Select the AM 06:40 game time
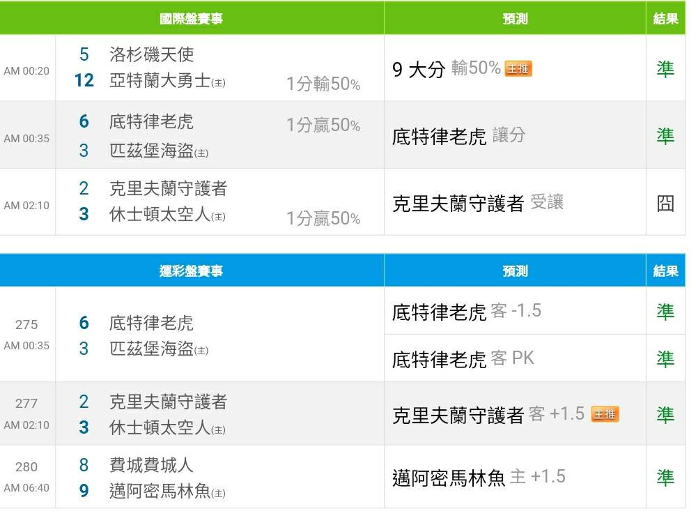Viewport: 696px width, 525px height. coord(26,487)
